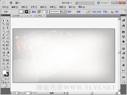
Task: Select the Column Graph tool
Action: tap(7, 60)
